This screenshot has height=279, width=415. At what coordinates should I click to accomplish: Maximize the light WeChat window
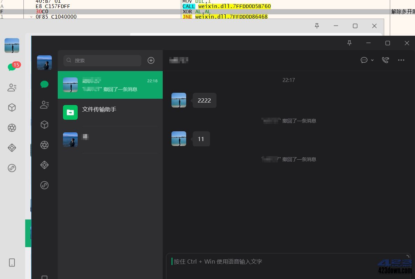click(355, 26)
